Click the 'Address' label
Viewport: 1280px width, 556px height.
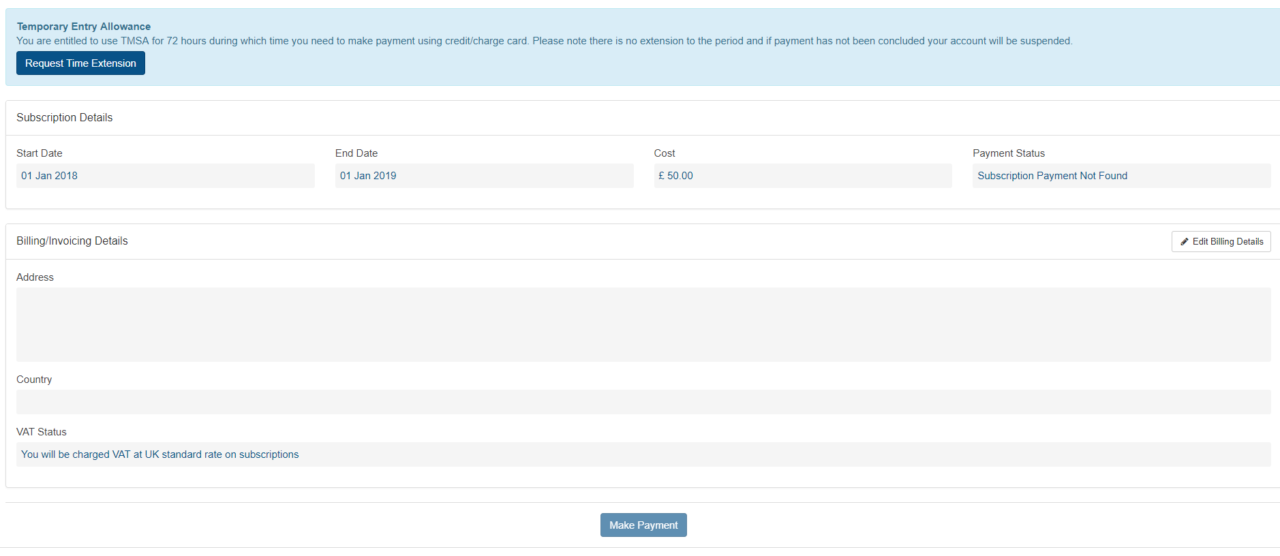[x=35, y=277]
